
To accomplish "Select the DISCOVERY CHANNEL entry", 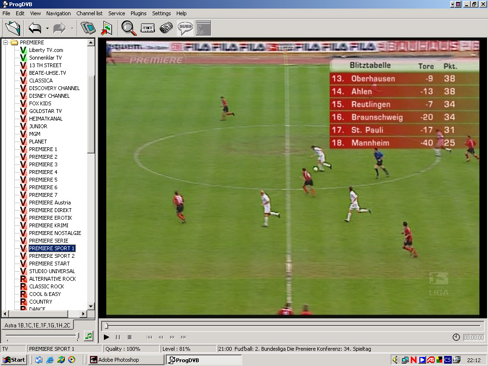I will pos(54,88).
